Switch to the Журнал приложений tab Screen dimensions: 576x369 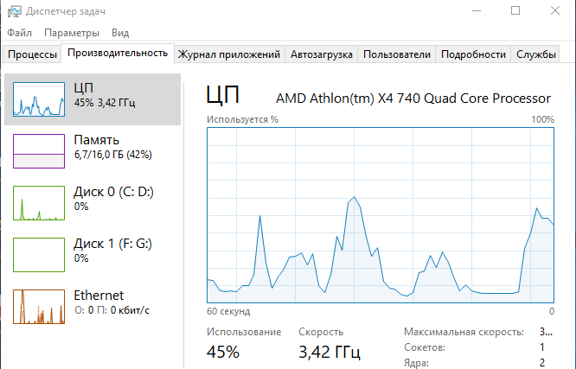tap(229, 54)
